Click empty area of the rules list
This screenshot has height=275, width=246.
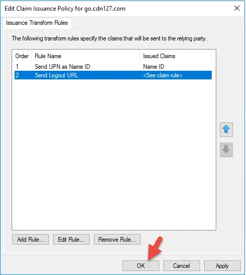coord(113,154)
